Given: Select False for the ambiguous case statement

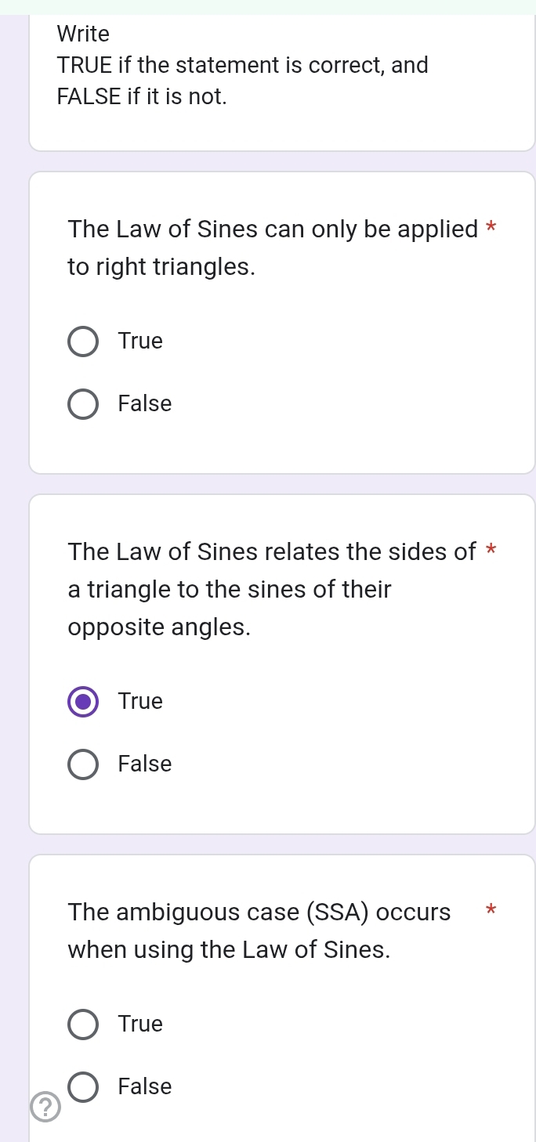Looking at the screenshot, I should (x=82, y=1087).
